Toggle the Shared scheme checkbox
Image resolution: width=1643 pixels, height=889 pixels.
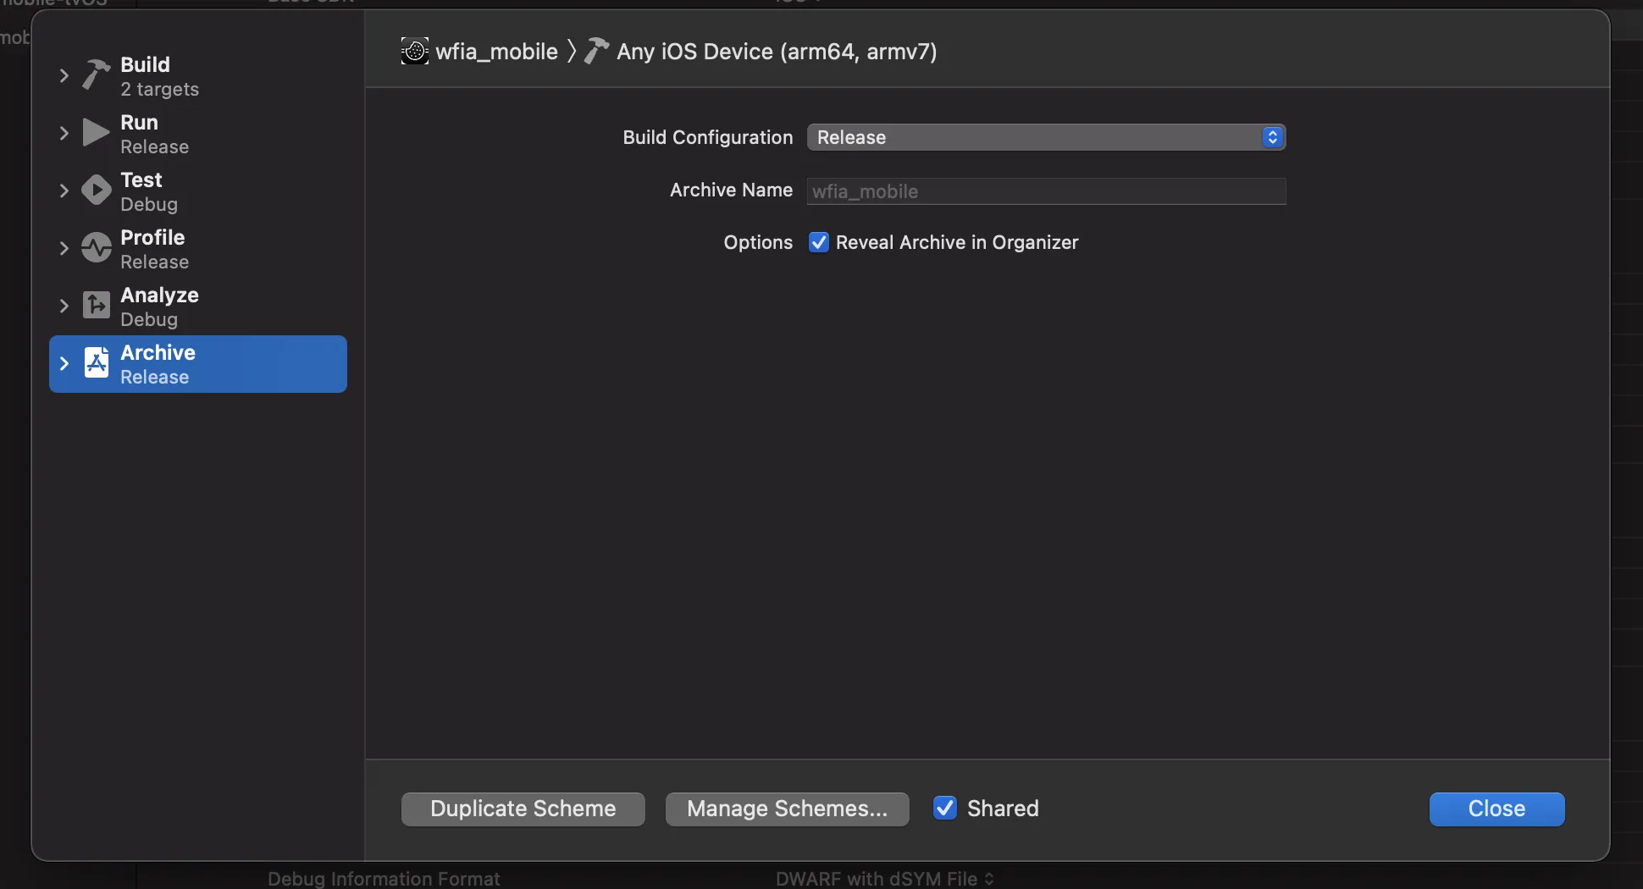(945, 809)
